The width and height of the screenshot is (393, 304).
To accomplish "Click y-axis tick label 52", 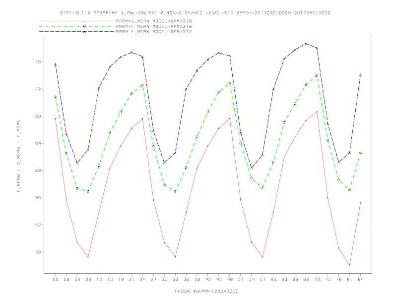I will [38, 225].
